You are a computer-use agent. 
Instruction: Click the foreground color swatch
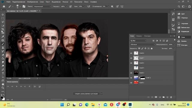(2, 97)
